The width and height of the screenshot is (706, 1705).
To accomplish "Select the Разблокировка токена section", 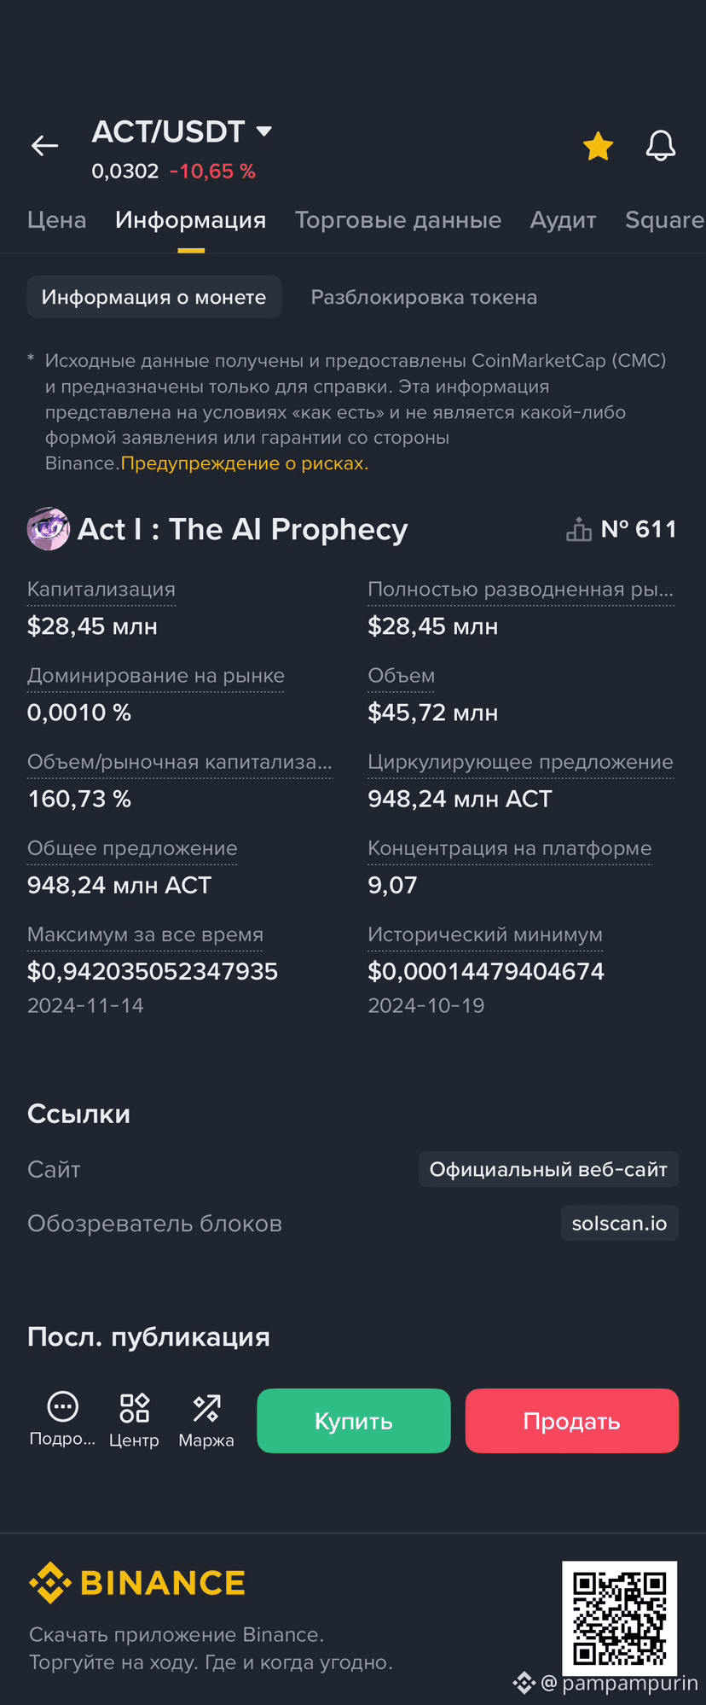I will (x=424, y=297).
